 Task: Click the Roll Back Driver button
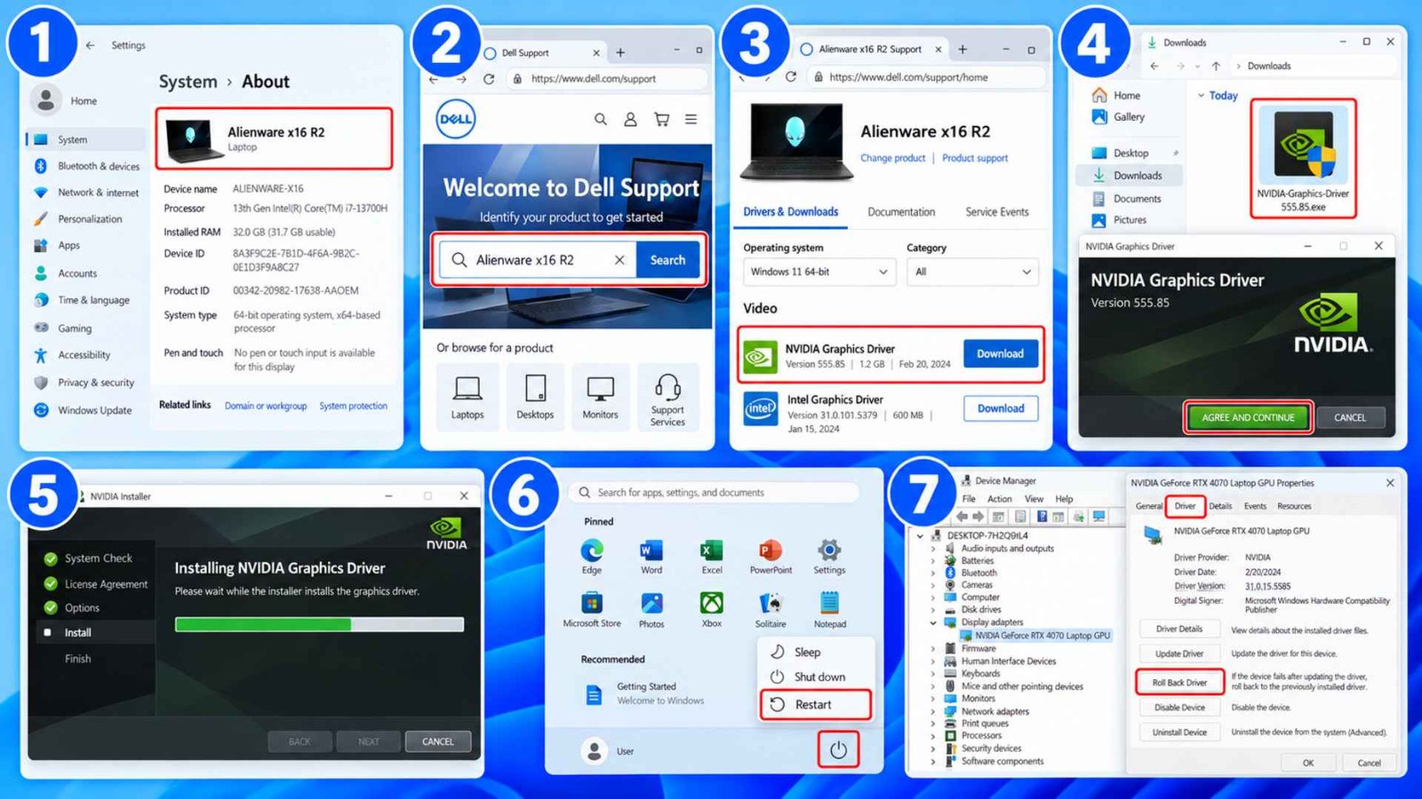pyautogui.click(x=1179, y=683)
